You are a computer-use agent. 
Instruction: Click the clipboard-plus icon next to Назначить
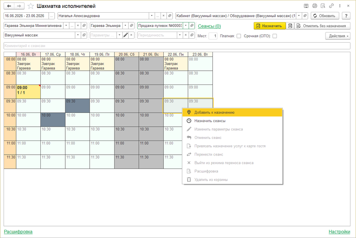pos(290,26)
